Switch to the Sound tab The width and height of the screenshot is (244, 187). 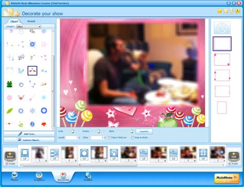pyautogui.click(x=31, y=21)
